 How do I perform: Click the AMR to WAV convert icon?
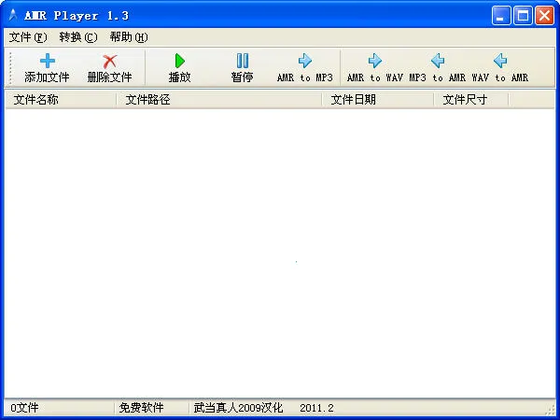click(375, 62)
